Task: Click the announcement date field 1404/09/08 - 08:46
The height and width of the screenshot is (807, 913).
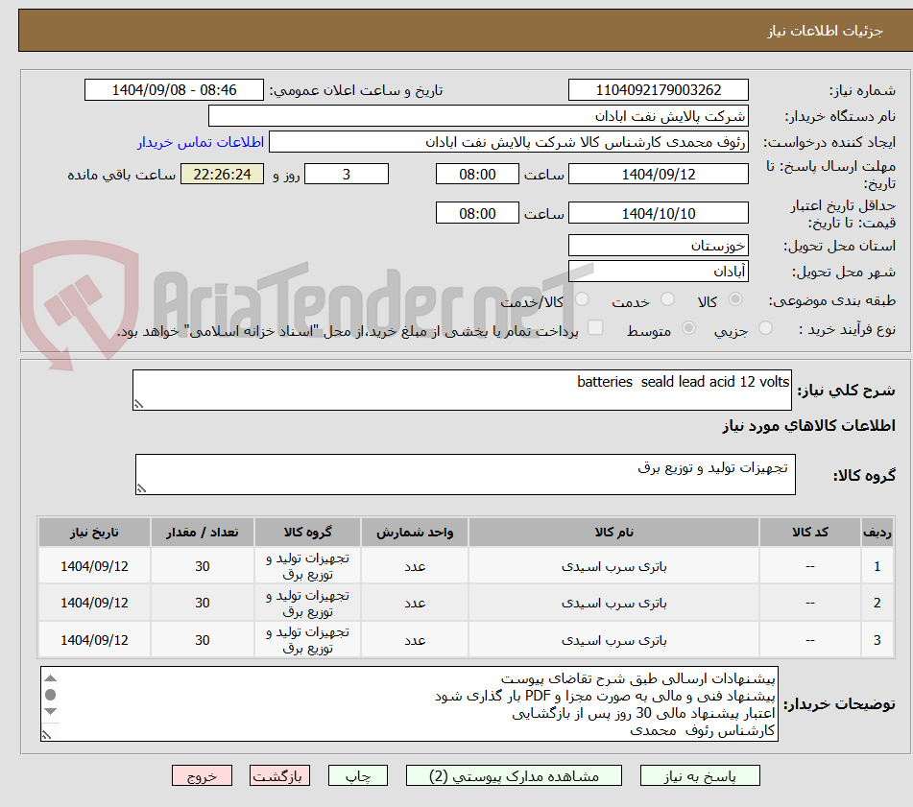Action: coord(174,90)
